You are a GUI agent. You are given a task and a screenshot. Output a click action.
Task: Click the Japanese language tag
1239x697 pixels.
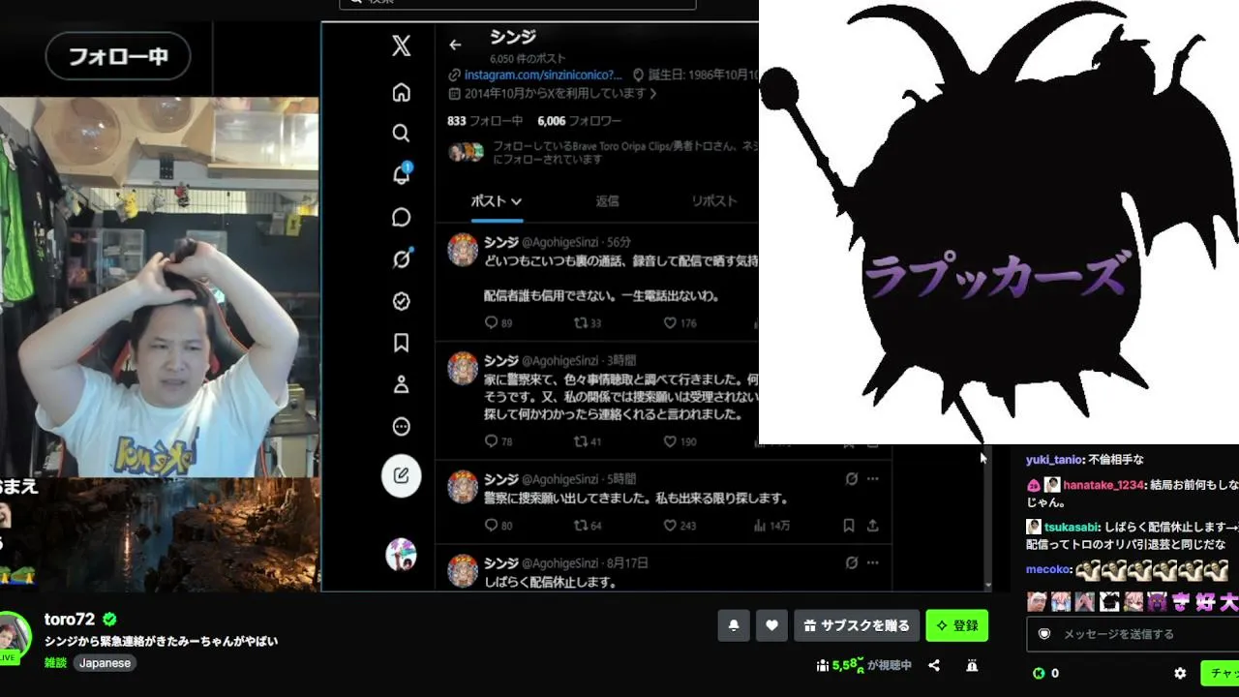point(105,663)
